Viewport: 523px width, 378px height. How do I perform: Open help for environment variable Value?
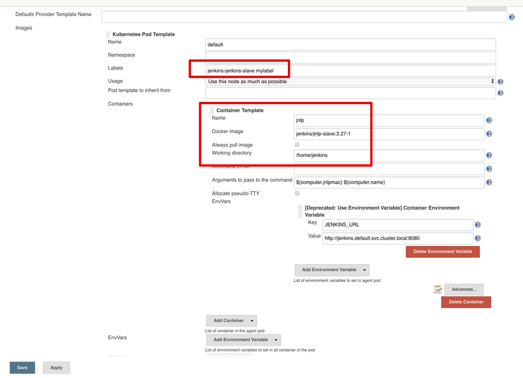tap(478, 238)
